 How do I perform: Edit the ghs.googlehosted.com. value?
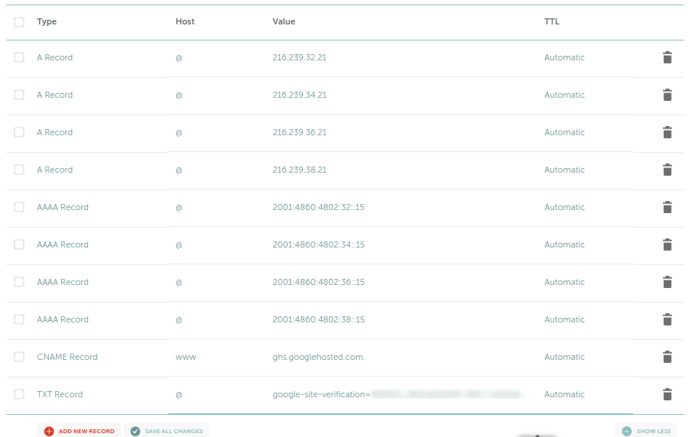[318, 357]
